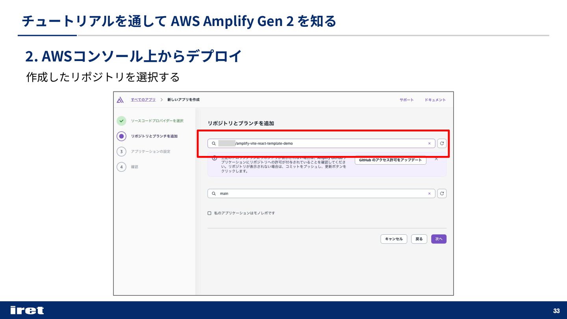
Task: Click the キャンセル button
Action: 394,239
